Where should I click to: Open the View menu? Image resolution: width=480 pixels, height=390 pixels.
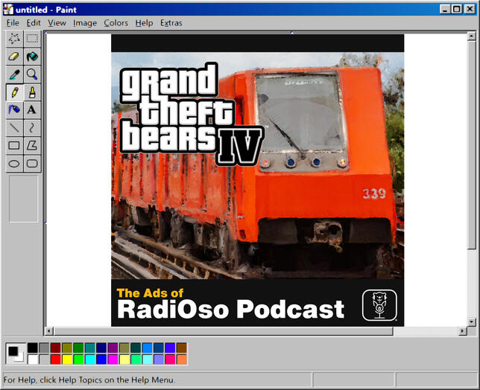(x=57, y=23)
